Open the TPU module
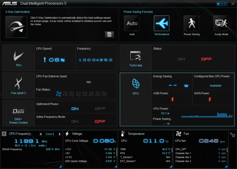This screenshot has width=237, height=169. coord(19,58)
